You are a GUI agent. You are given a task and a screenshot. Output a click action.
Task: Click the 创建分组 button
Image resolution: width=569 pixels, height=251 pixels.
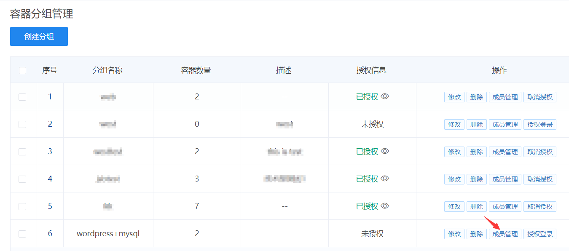pyautogui.click(x=39, y=37)
